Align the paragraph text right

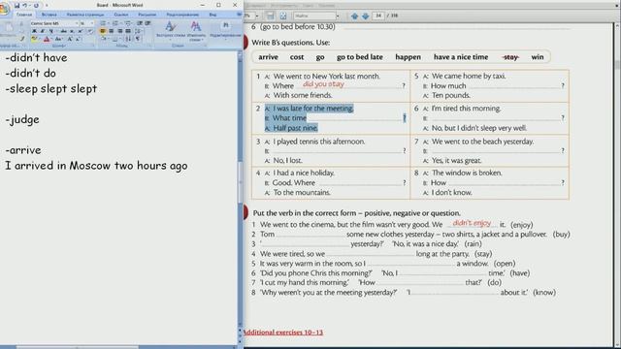[119, 31]
